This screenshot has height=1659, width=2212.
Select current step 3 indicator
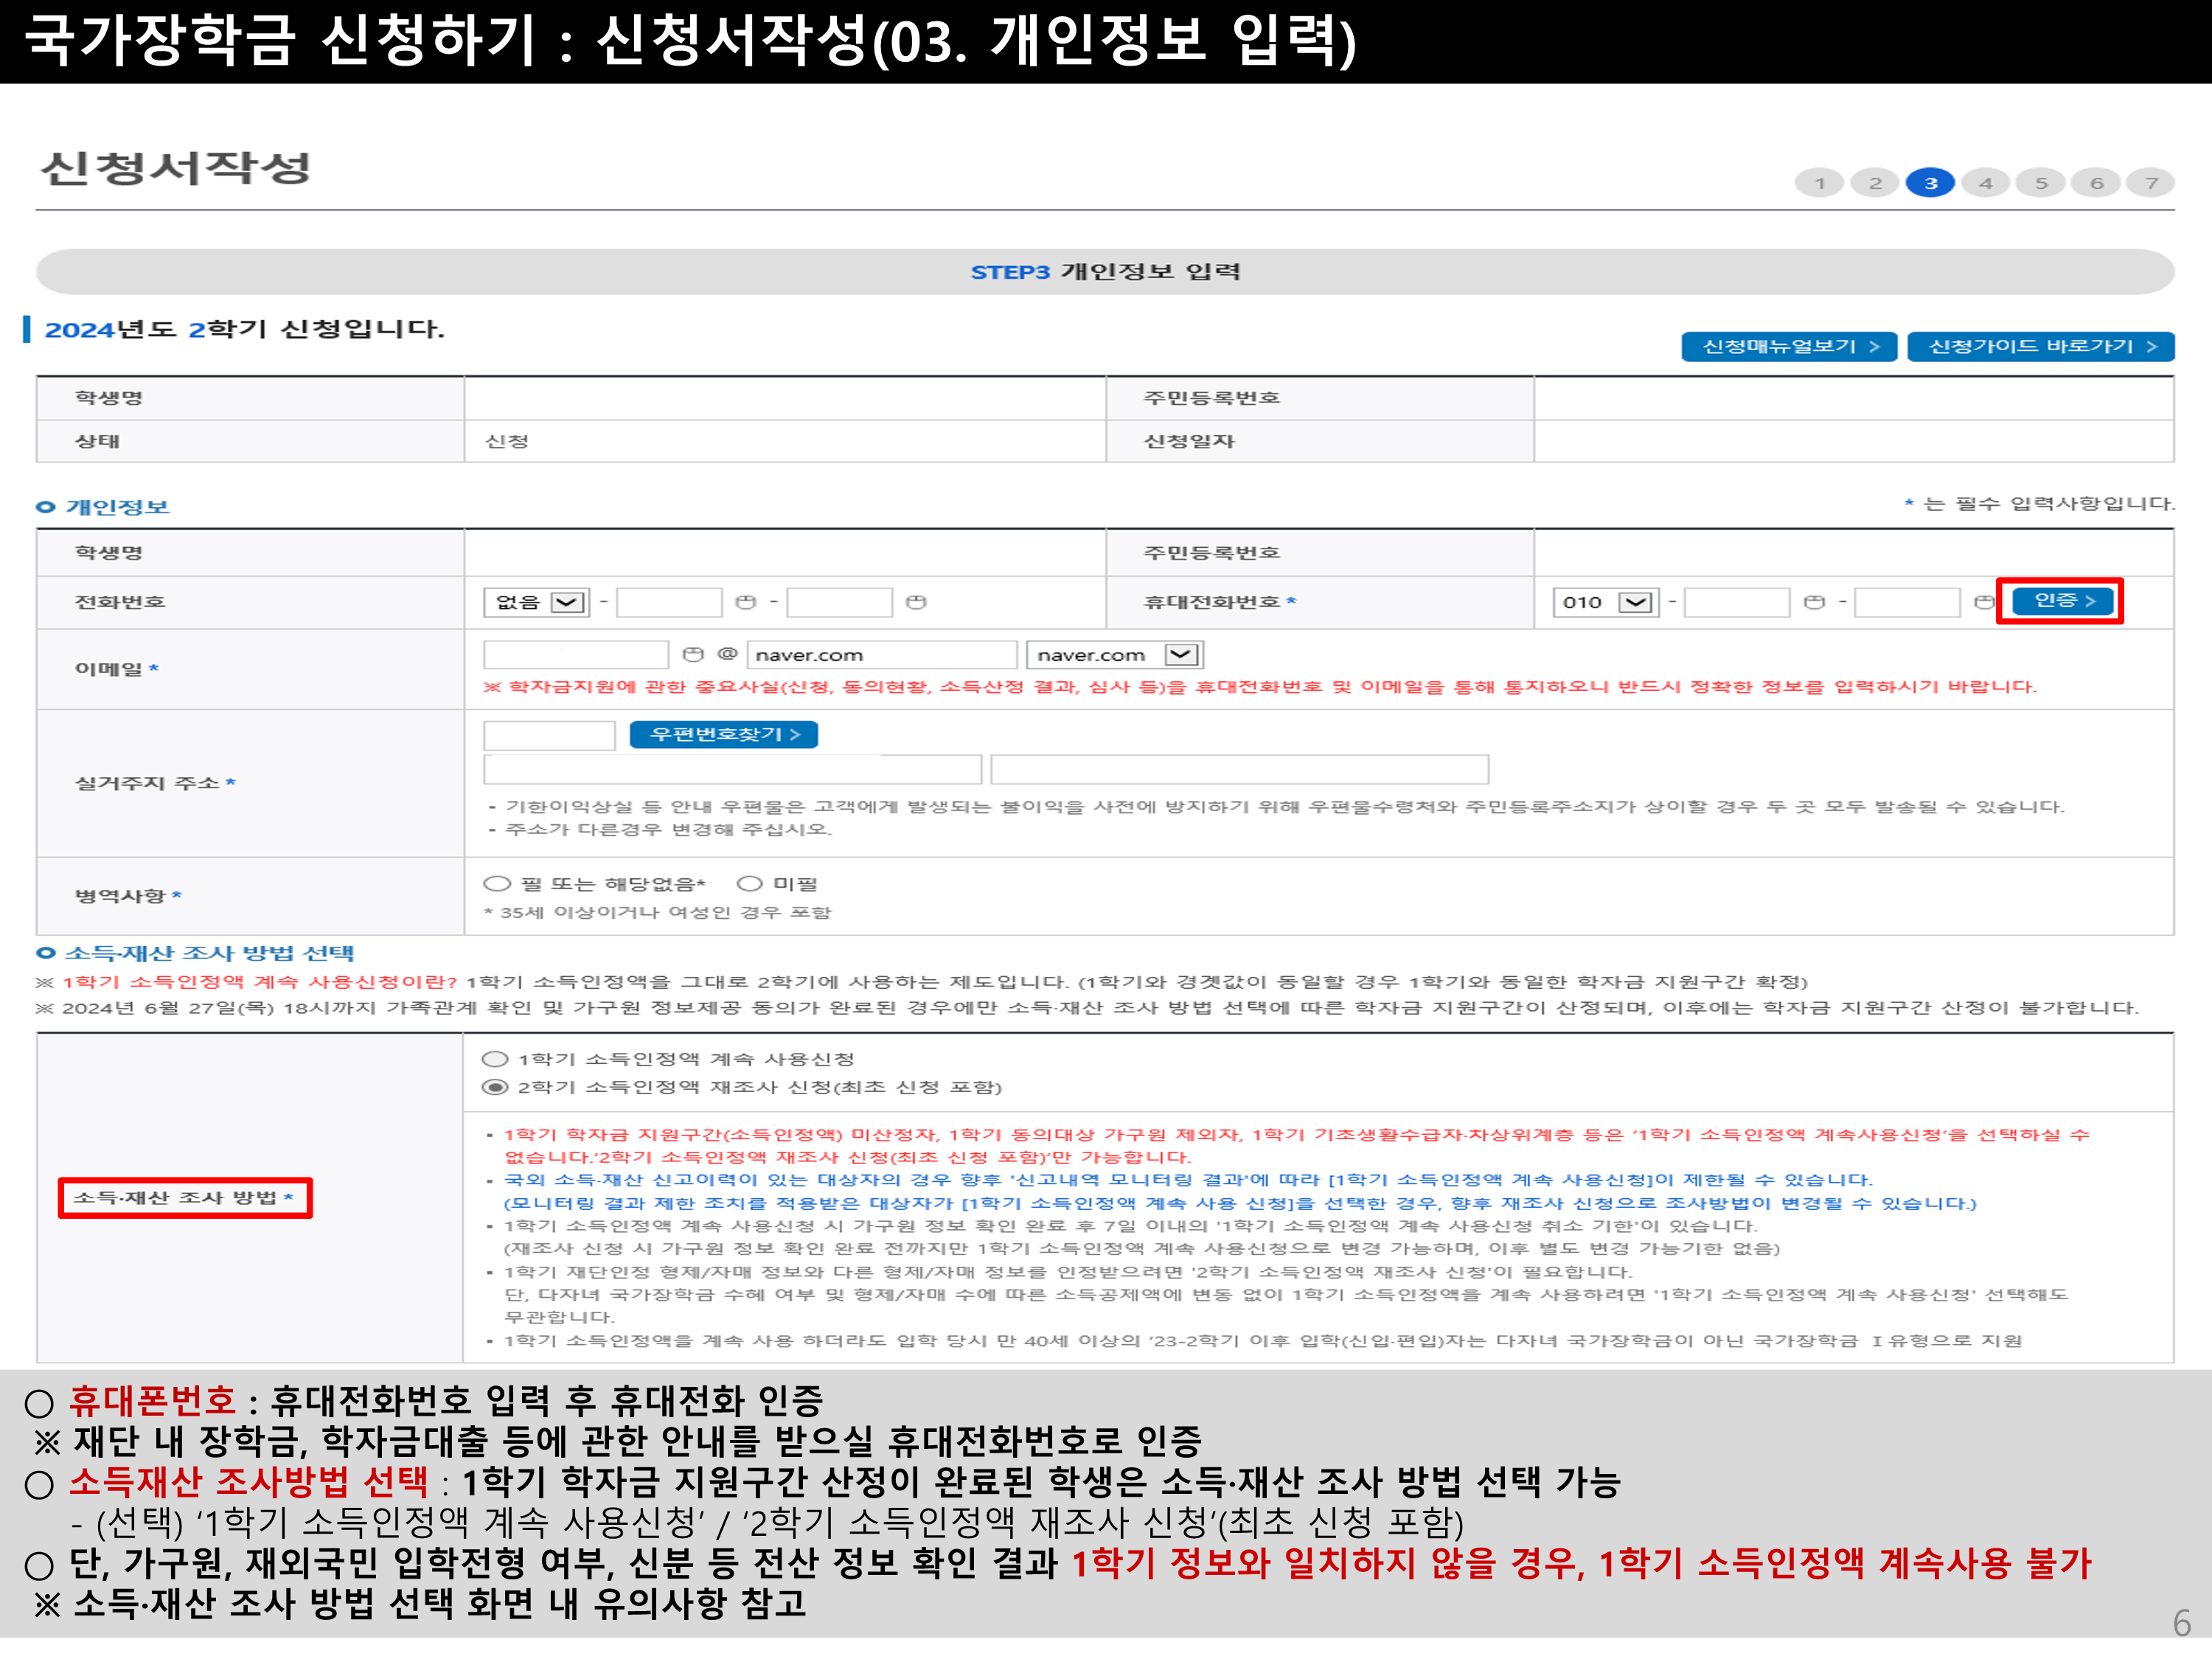click(x=1930, y=183)
